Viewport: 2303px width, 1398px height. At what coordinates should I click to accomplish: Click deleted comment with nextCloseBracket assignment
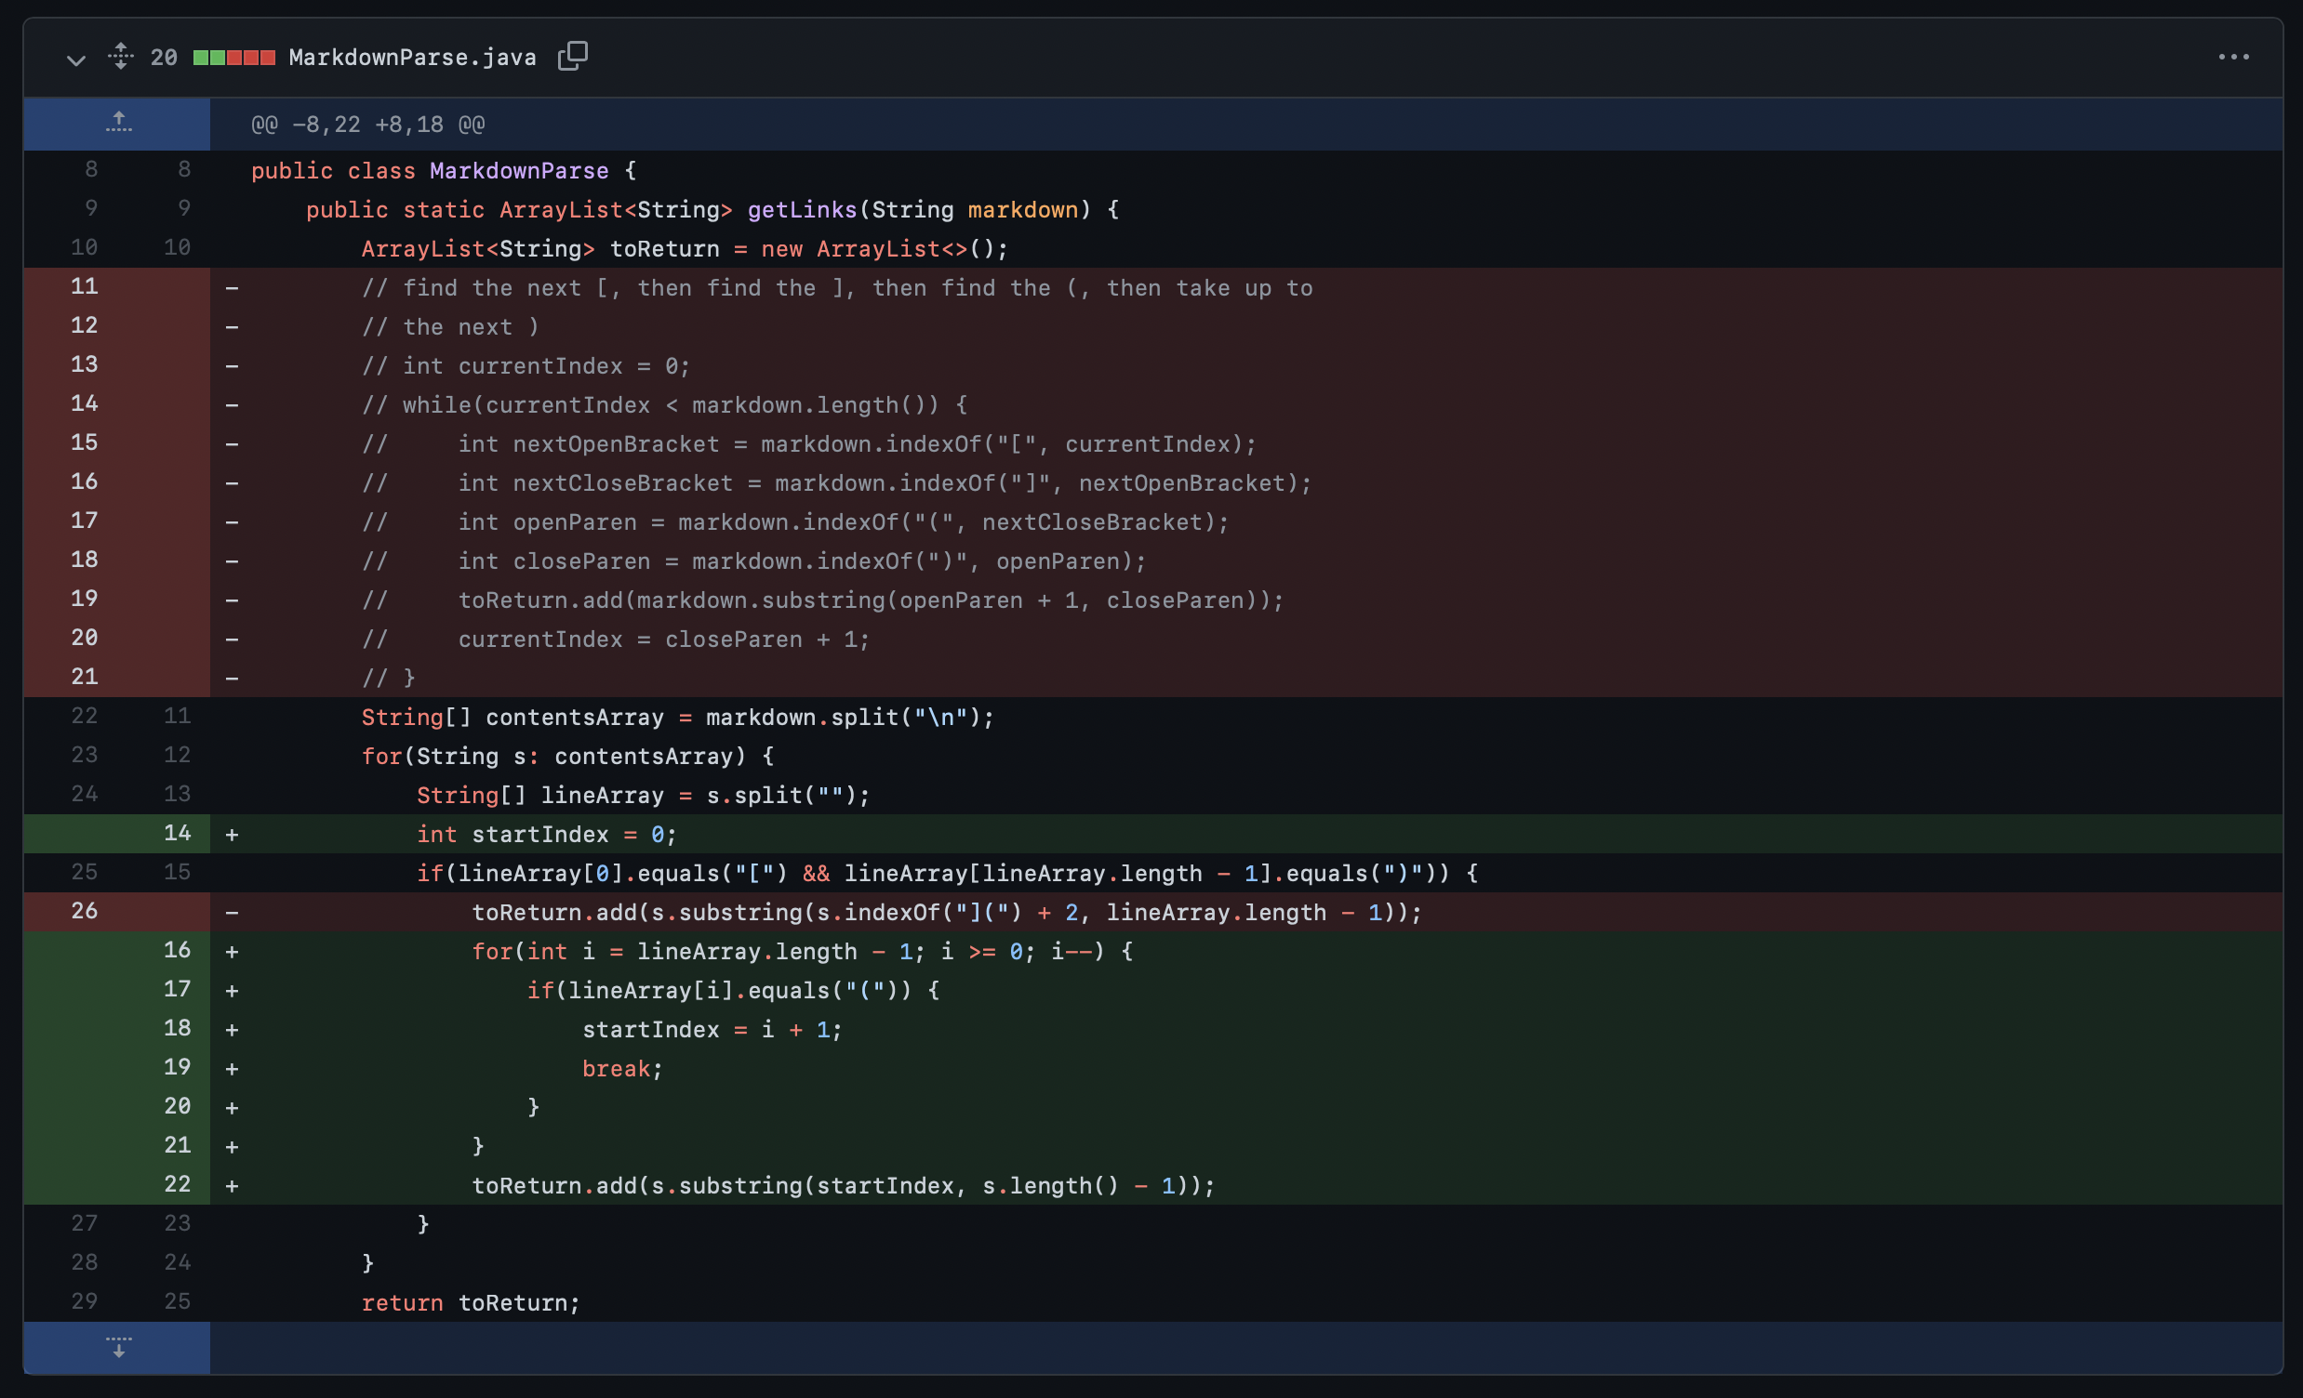[836, 483]
